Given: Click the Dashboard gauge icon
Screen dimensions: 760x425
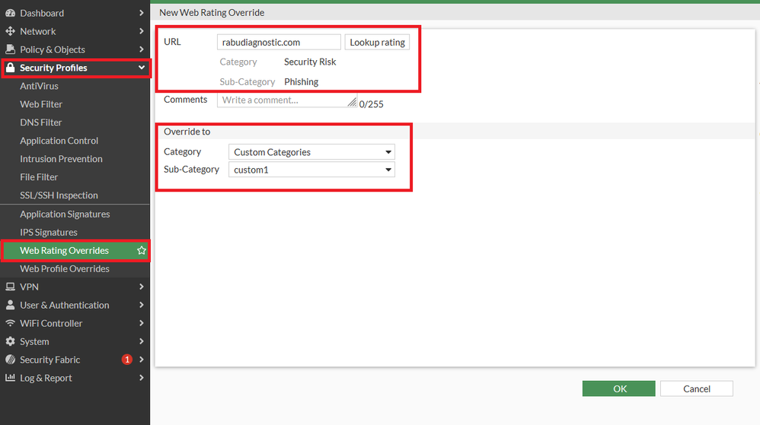Looking at the screenshot, I should 10,13.
